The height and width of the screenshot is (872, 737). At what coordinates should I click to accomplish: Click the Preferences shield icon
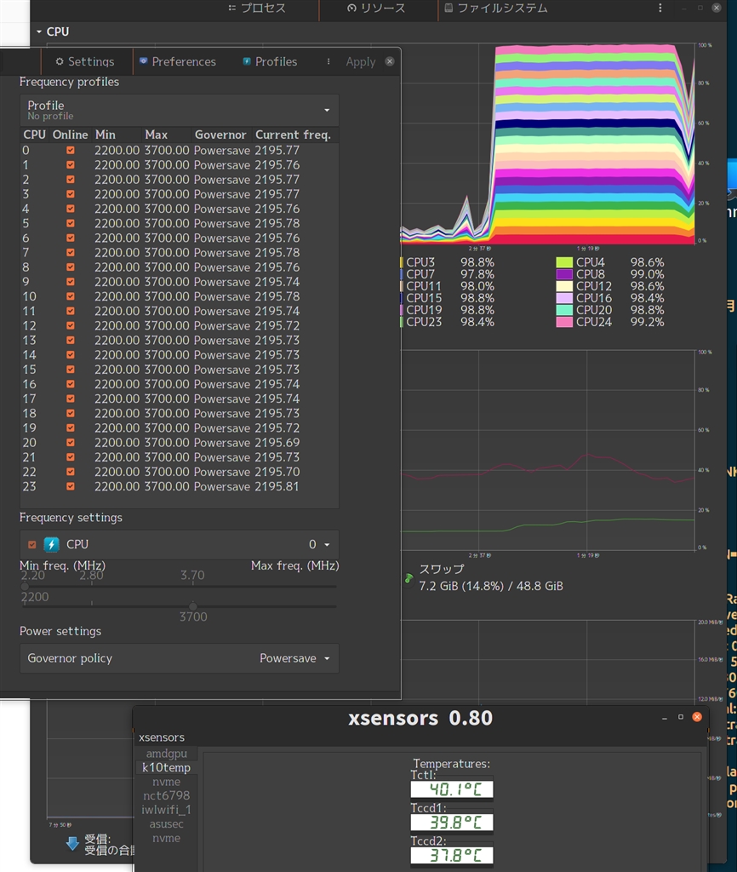tap(144, 62)
